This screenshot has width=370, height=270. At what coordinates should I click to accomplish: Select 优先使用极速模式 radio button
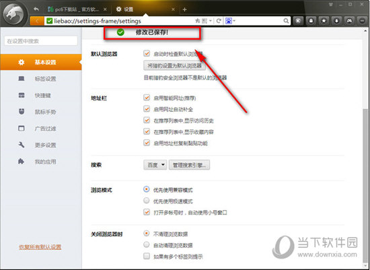point(147,201)
